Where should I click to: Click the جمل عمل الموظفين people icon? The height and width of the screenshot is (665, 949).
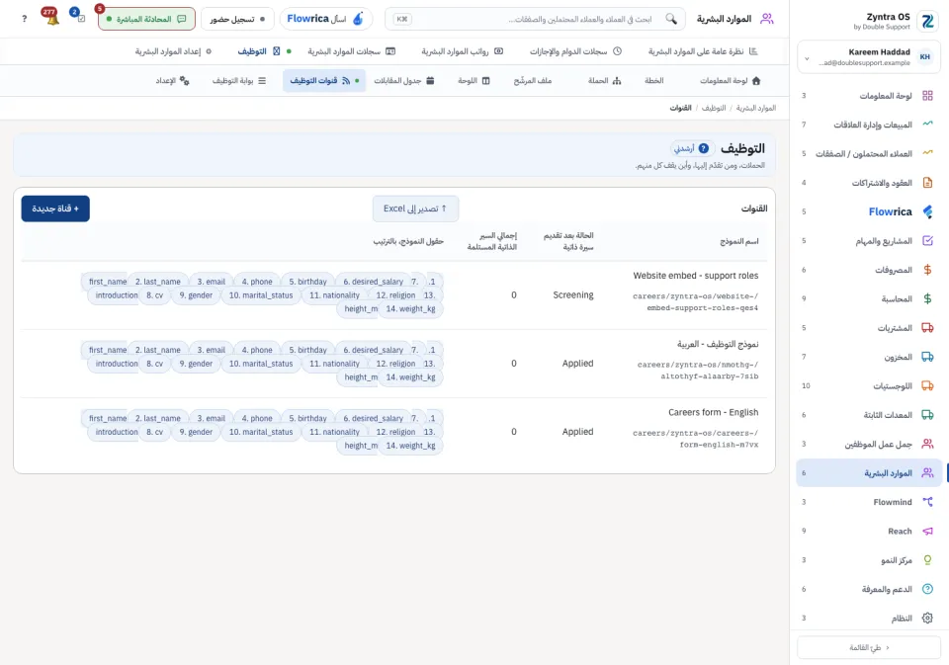(927, 444)
